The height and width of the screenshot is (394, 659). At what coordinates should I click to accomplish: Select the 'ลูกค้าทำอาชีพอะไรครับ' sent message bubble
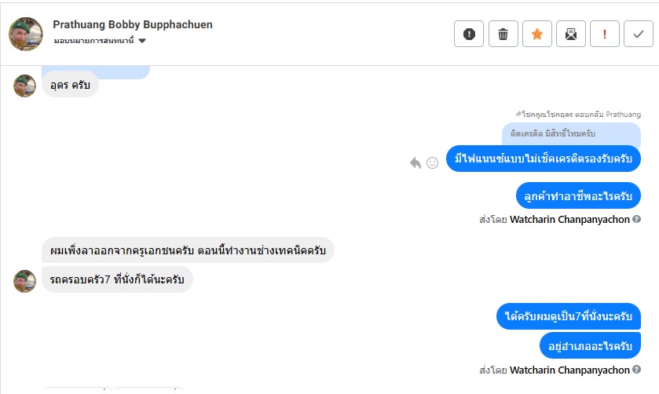(x=578, y=195)
